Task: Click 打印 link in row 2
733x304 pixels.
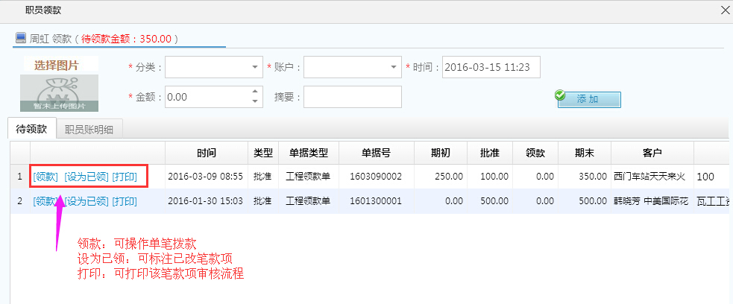Action: pyautogui.click(x=125, y=201)
